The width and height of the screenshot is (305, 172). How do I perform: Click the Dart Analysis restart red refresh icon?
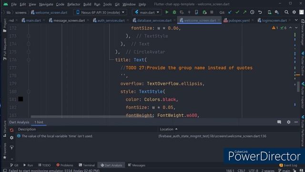pos(11,130)
